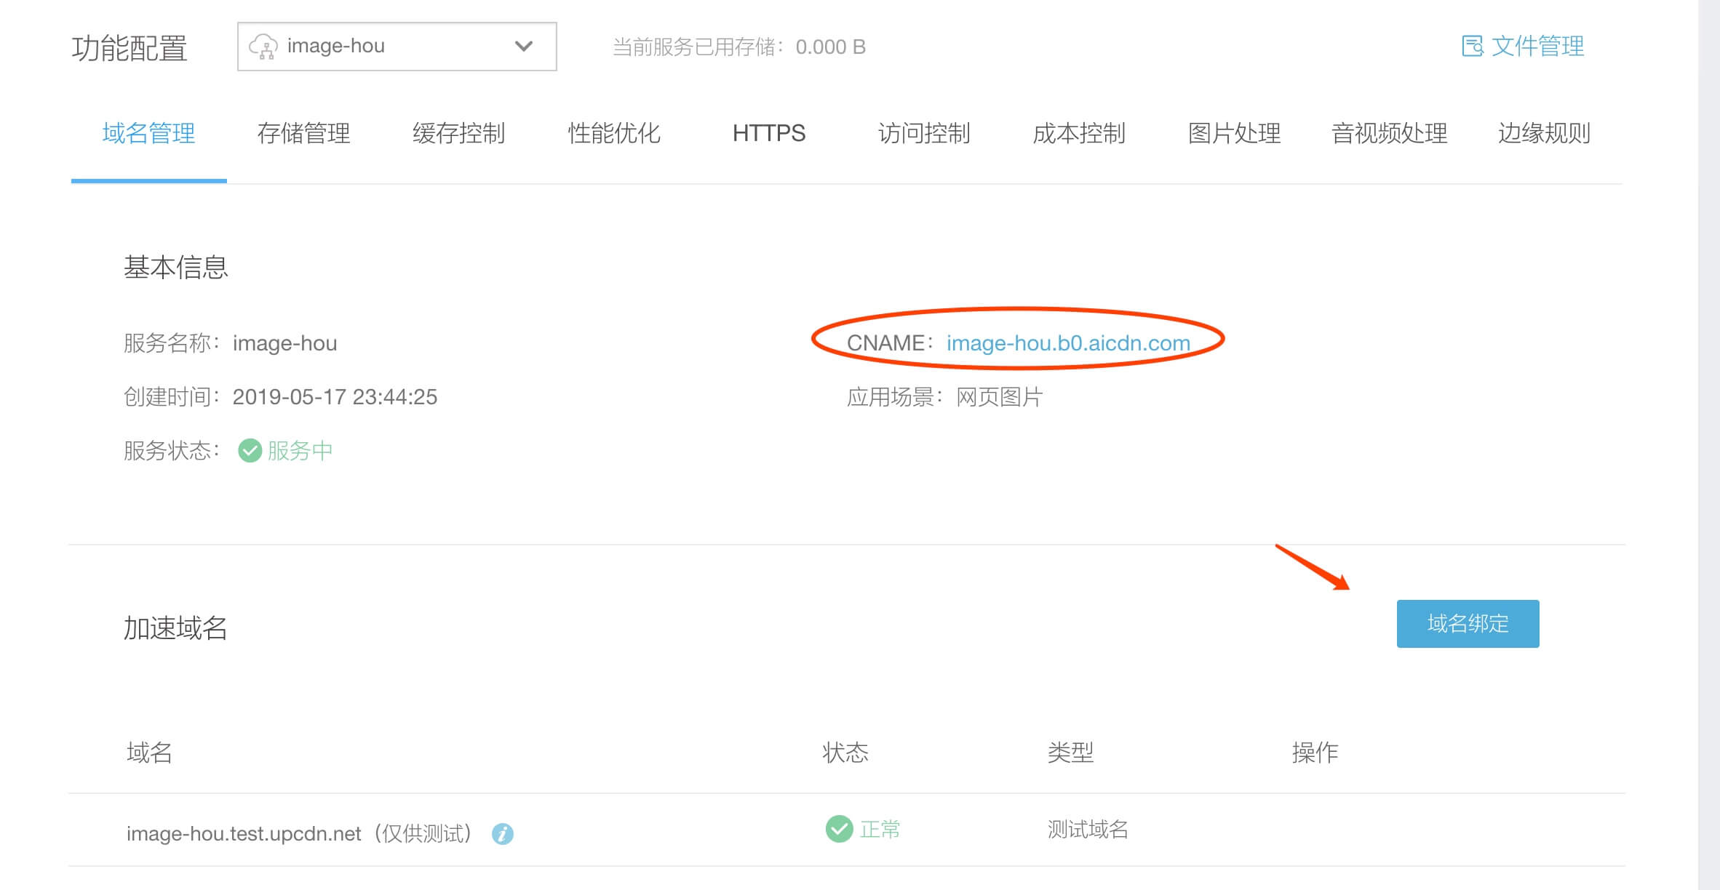Go to the HTTPS tab
This screenshot has width=1720, height=890.
(768, 133)
